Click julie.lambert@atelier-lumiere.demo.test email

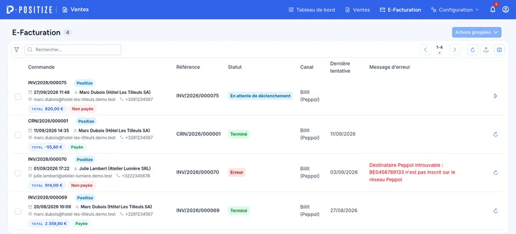coord(73,176)
